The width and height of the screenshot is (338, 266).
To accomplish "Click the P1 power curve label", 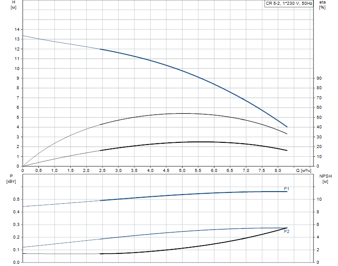I will [x=286, y=189].
